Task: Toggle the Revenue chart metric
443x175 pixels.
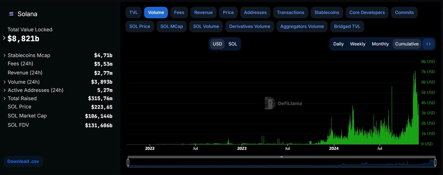Action: [x=203, y=12]
